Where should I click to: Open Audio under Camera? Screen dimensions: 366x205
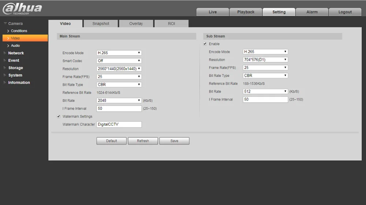click(x=15, y=45)
